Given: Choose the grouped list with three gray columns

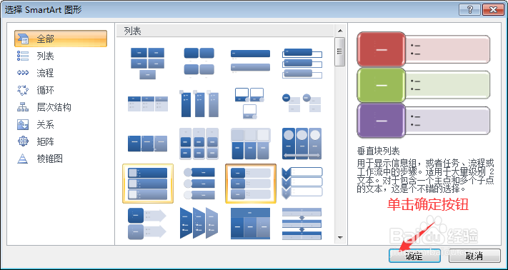Looking at the screenshot, I should click(x=199, y=144).
